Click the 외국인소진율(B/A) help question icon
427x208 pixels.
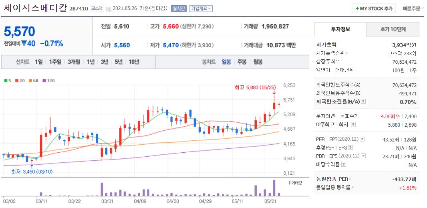(x=363, y=101)
